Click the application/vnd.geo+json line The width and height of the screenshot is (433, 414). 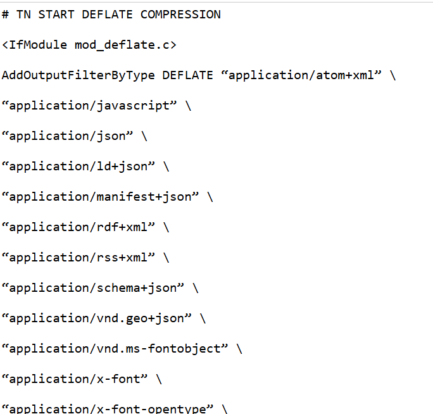coord(104,318)
